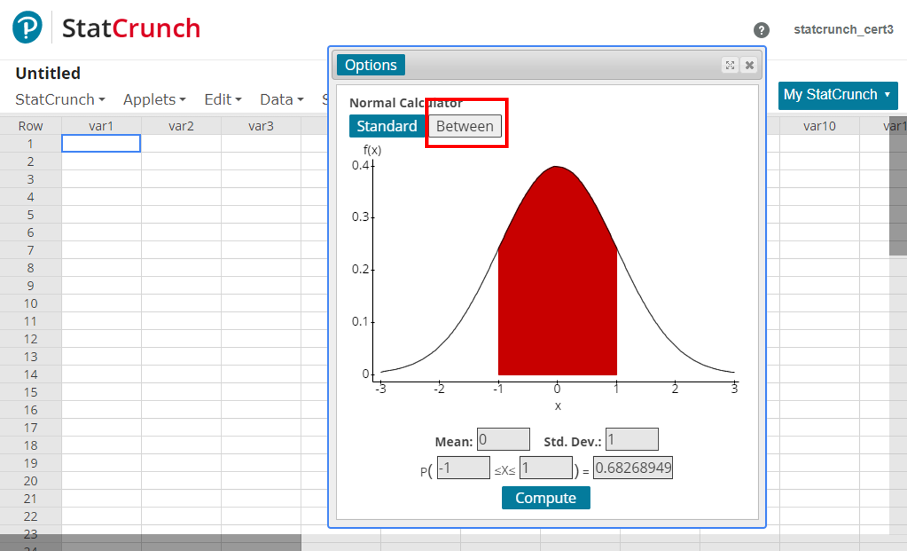Screen dimensions: 907x551
Task: Click the Std. Dev. input field
Action: (x=632, y=440)
